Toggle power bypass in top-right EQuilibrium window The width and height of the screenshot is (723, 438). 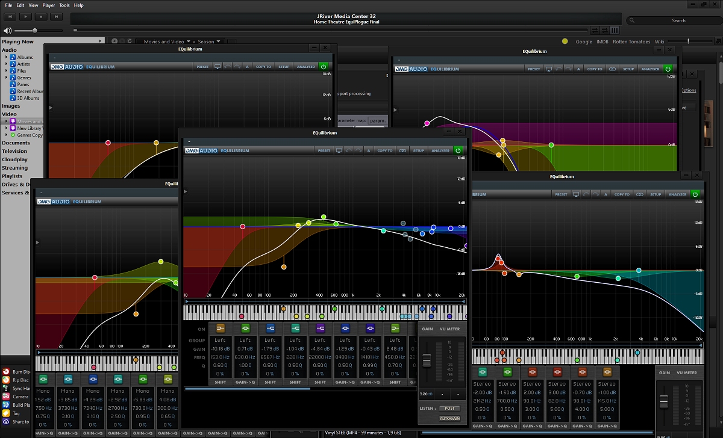coord(668,69)
